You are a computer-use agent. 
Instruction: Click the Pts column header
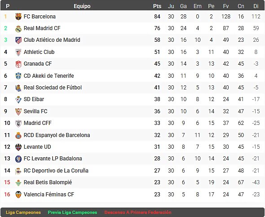pyautogui.click(x=157, y=6)
